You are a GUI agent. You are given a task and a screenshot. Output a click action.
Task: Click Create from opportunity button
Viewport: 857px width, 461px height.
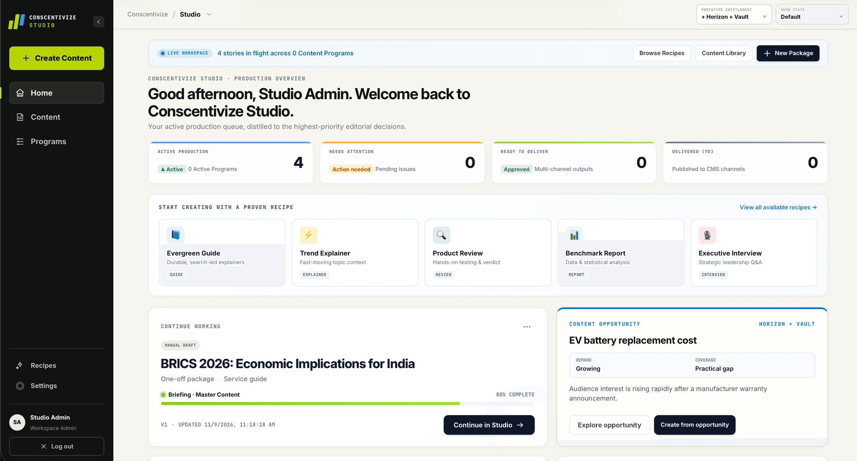695,425
